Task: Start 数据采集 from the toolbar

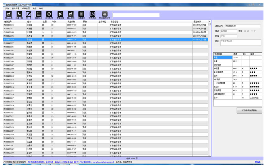Action: (x=60, y=15)
